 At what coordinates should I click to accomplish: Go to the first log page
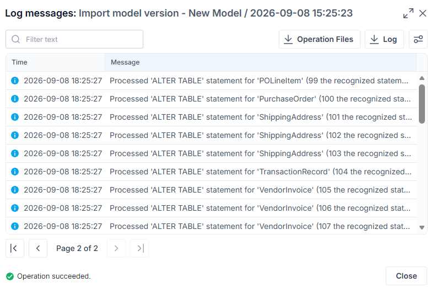click(15, 248)
